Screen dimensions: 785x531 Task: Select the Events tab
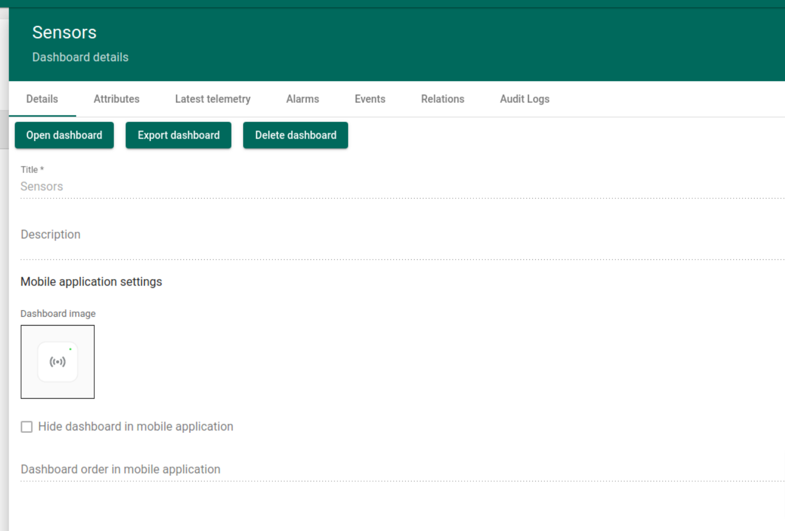(370, 99)
